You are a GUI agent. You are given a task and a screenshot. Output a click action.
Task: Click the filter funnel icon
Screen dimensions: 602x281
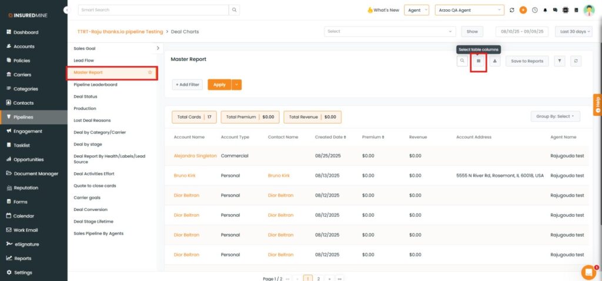coord(560,61)
